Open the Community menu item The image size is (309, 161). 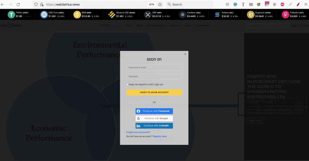point(203,25)
